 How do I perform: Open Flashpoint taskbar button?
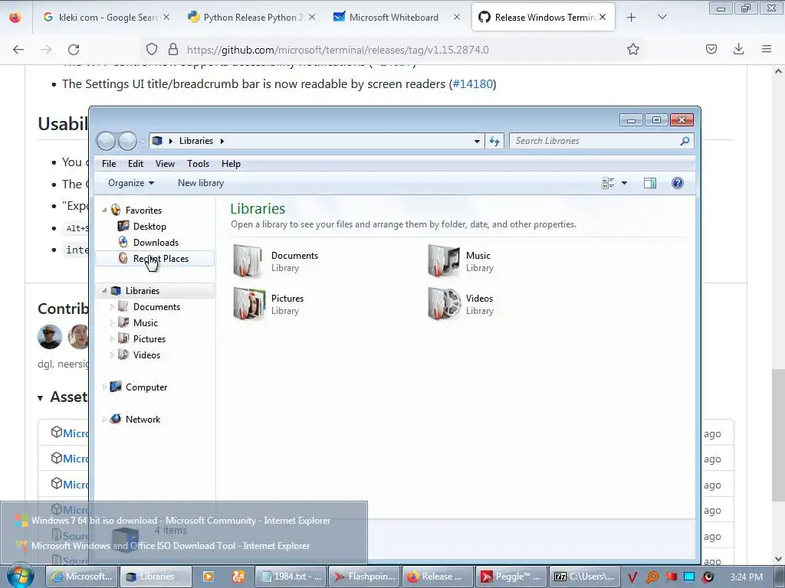click(x=365, y=577)
